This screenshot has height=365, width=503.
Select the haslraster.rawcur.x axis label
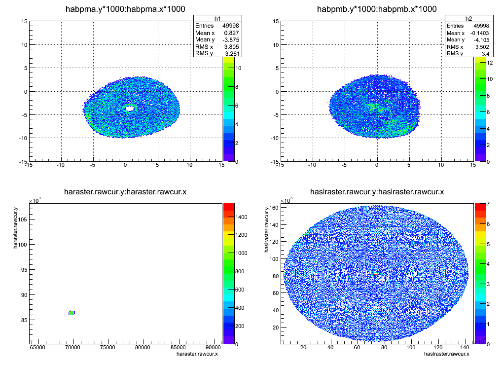447,354
